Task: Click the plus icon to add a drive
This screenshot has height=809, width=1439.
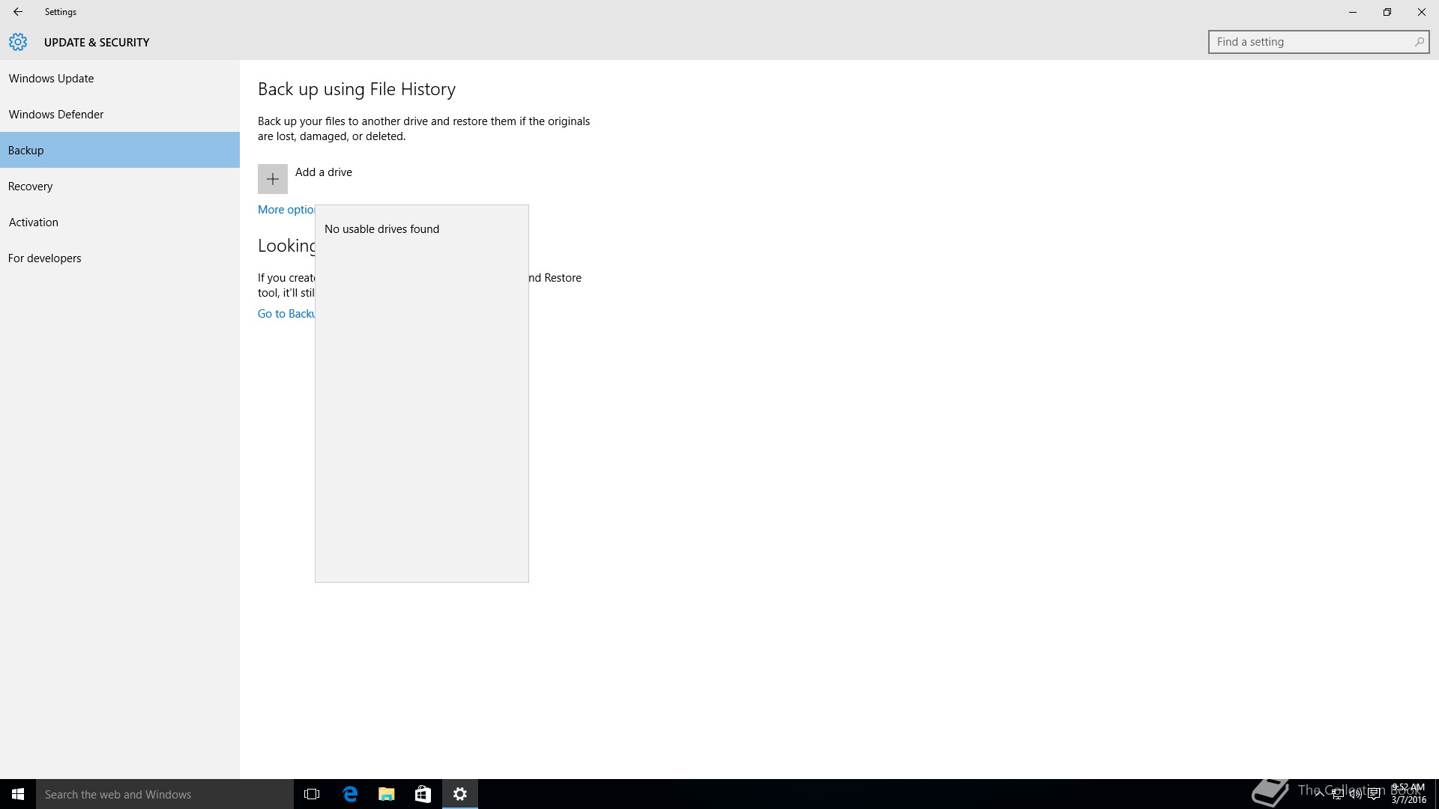Action: pyautogui.click(x=273, y=179)
